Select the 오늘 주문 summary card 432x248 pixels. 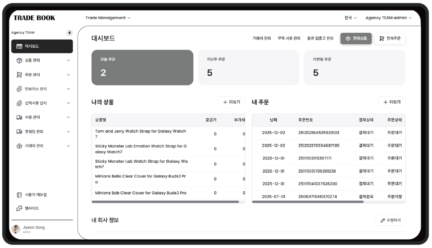tap(142, 67)
